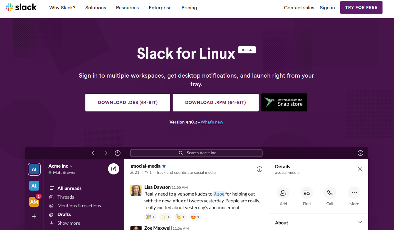394x230 pixels.
Task: Open Pricing nav item
Action: 189,8
